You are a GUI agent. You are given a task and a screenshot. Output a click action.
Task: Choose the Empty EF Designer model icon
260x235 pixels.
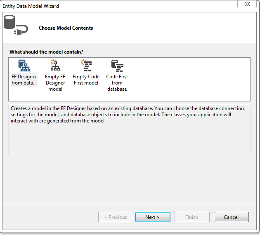coord(55,66)
